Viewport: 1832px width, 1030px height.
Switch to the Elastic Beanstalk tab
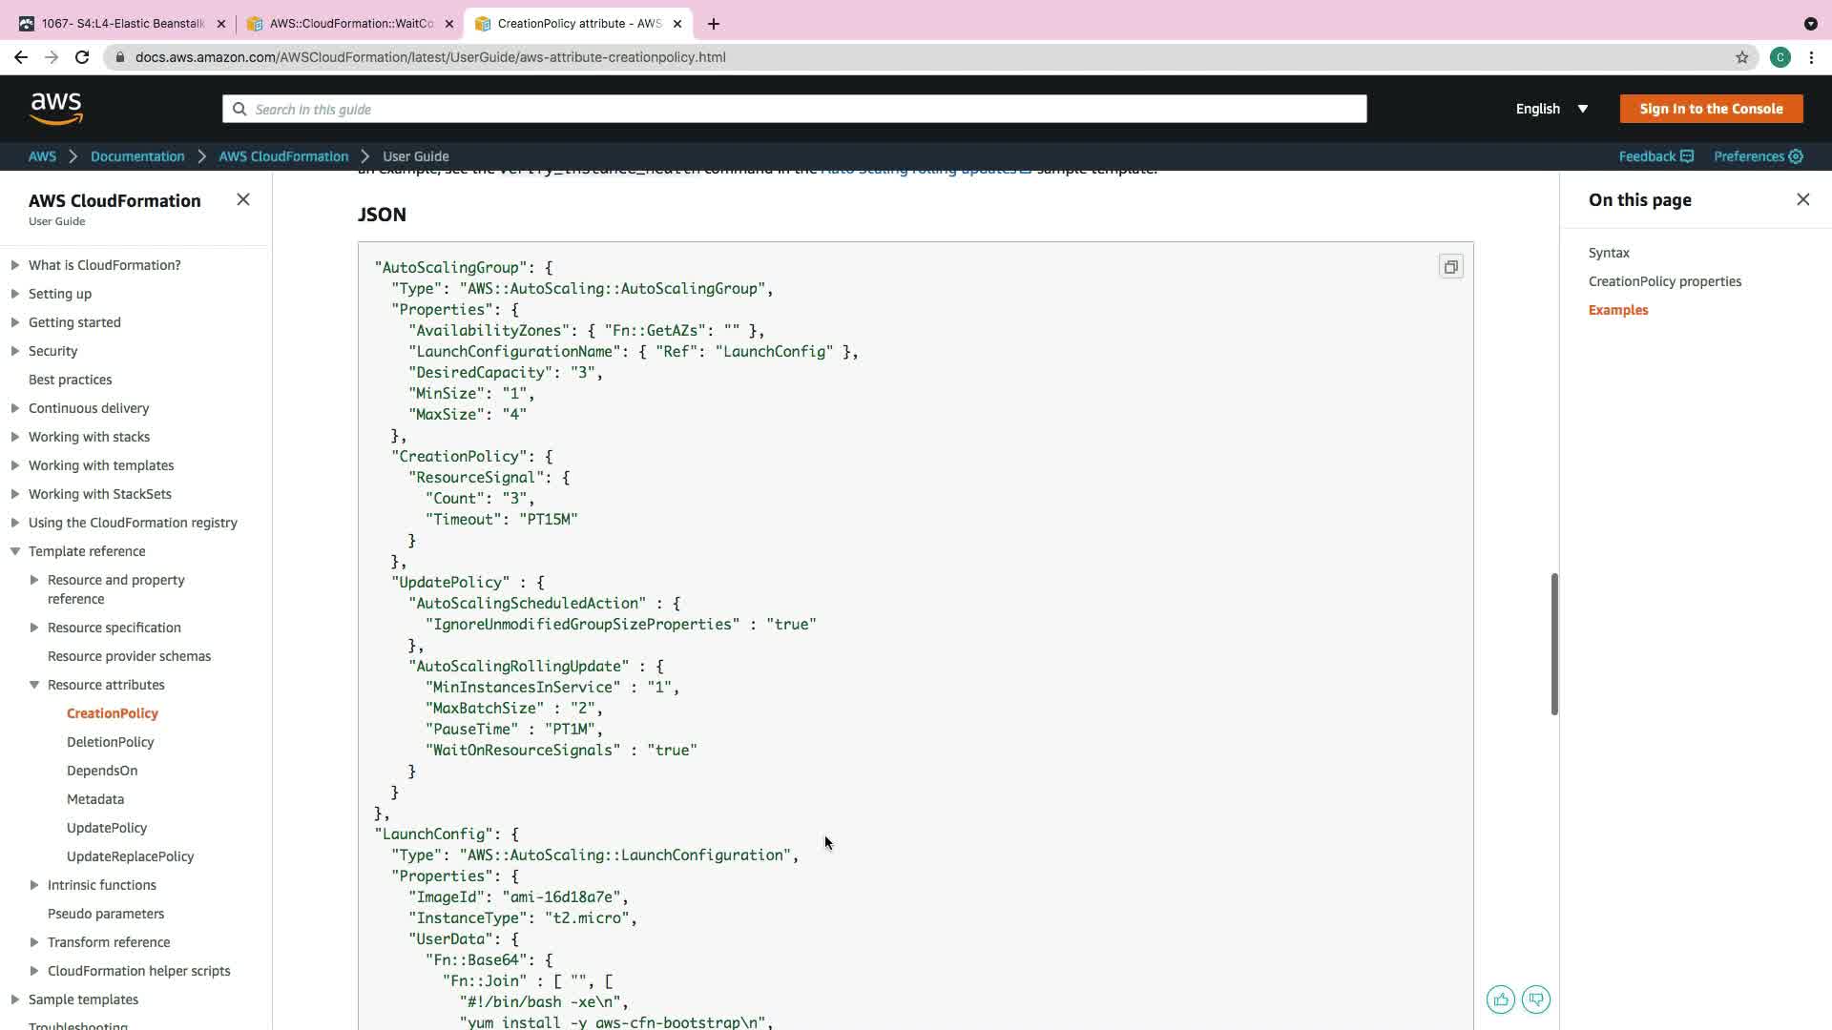coord(122,23)
